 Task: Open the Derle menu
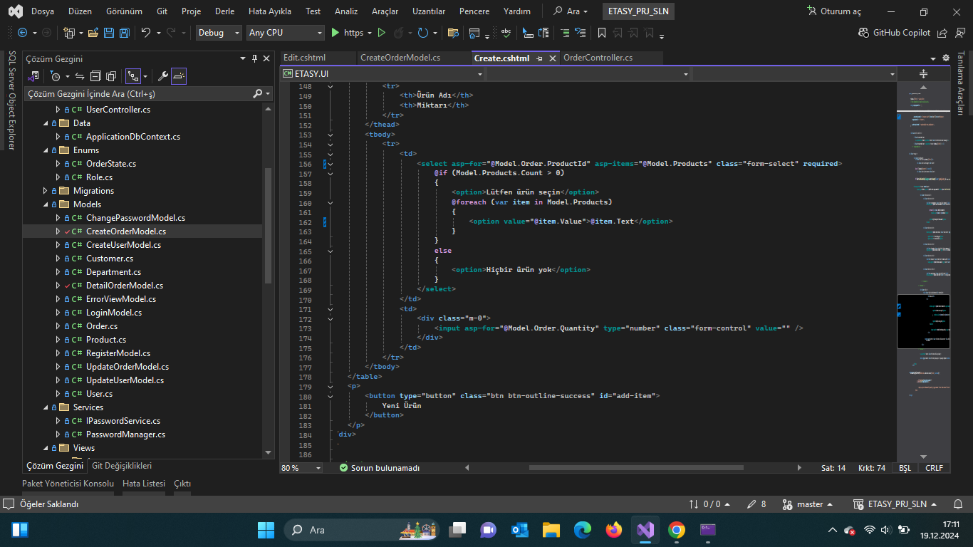pos(224,11)
